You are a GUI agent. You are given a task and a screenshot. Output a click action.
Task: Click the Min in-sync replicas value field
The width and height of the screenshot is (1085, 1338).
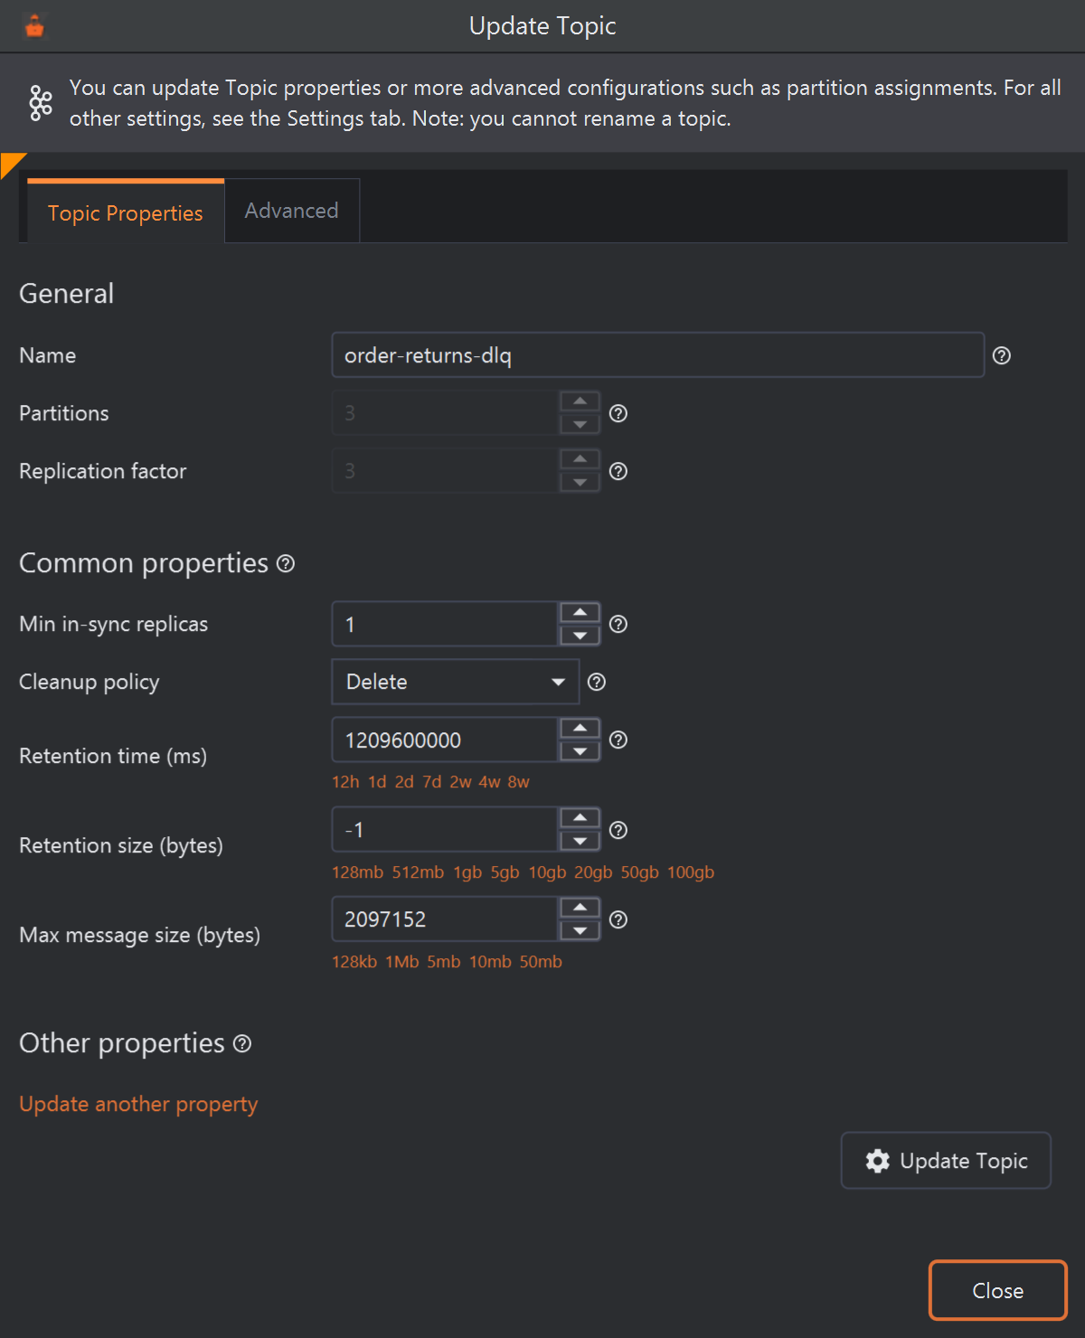click(x=445, y=624)
